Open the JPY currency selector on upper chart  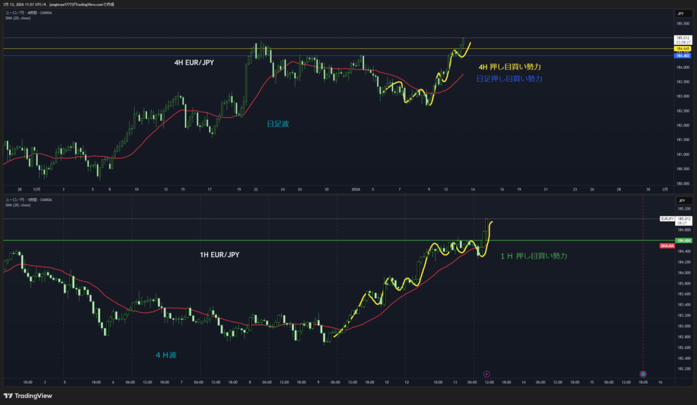(680, 14)
